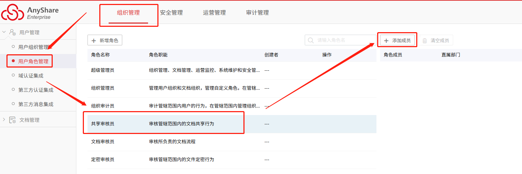Click the magnifier icon in role search

[x=310, y=40]
